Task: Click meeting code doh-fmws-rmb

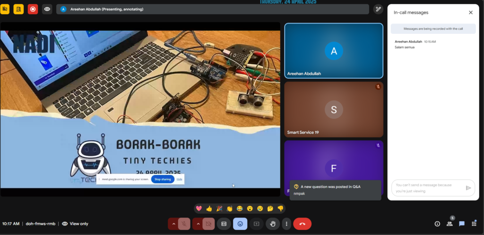Action: pos(41,224)
